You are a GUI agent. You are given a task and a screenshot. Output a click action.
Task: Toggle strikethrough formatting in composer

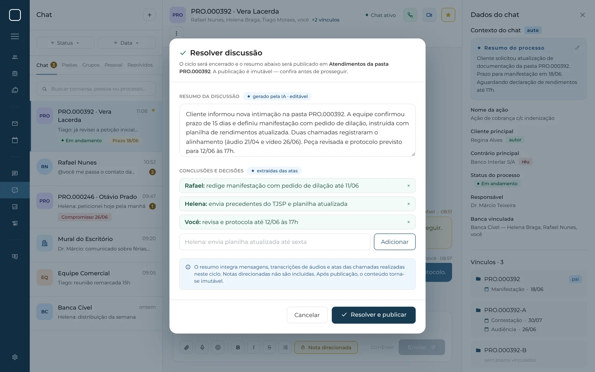click(x=269, y=347)
